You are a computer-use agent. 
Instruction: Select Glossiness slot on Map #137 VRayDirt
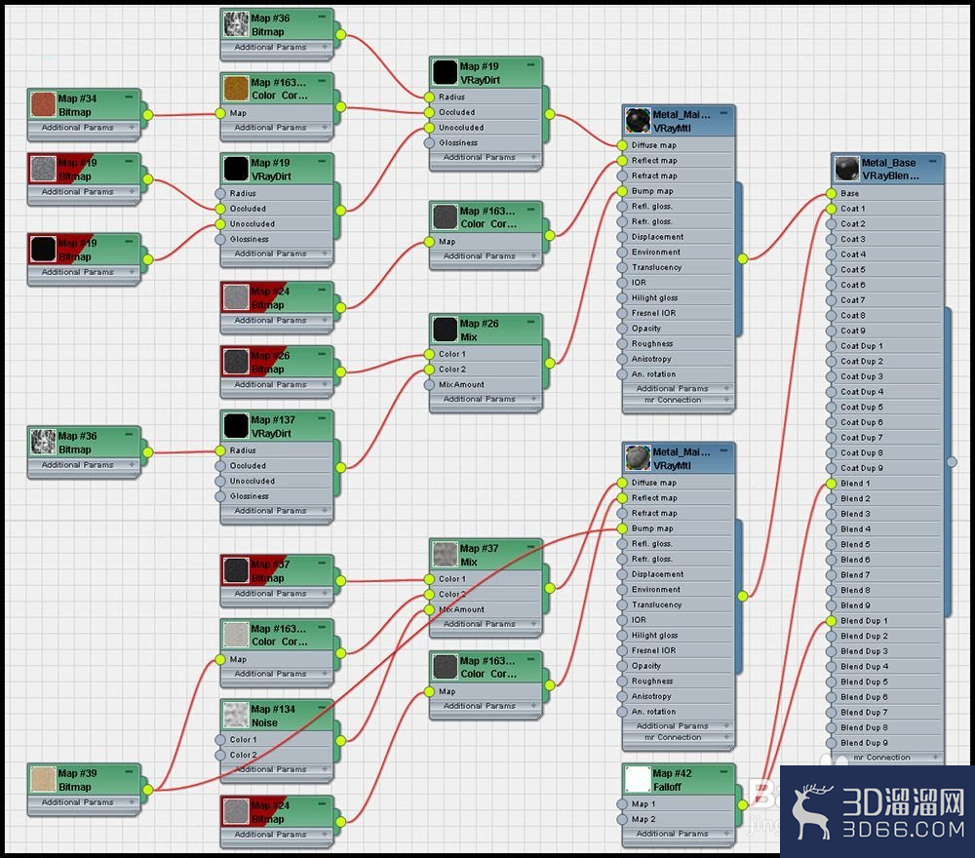tap(277, 496)
